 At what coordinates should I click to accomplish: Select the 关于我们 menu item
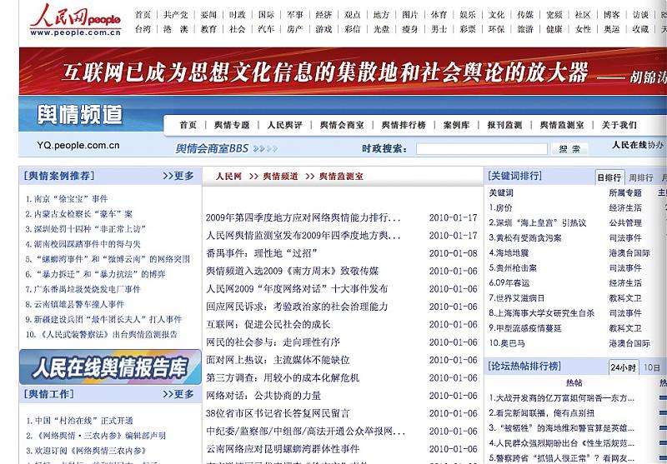[x=619, y=125]
